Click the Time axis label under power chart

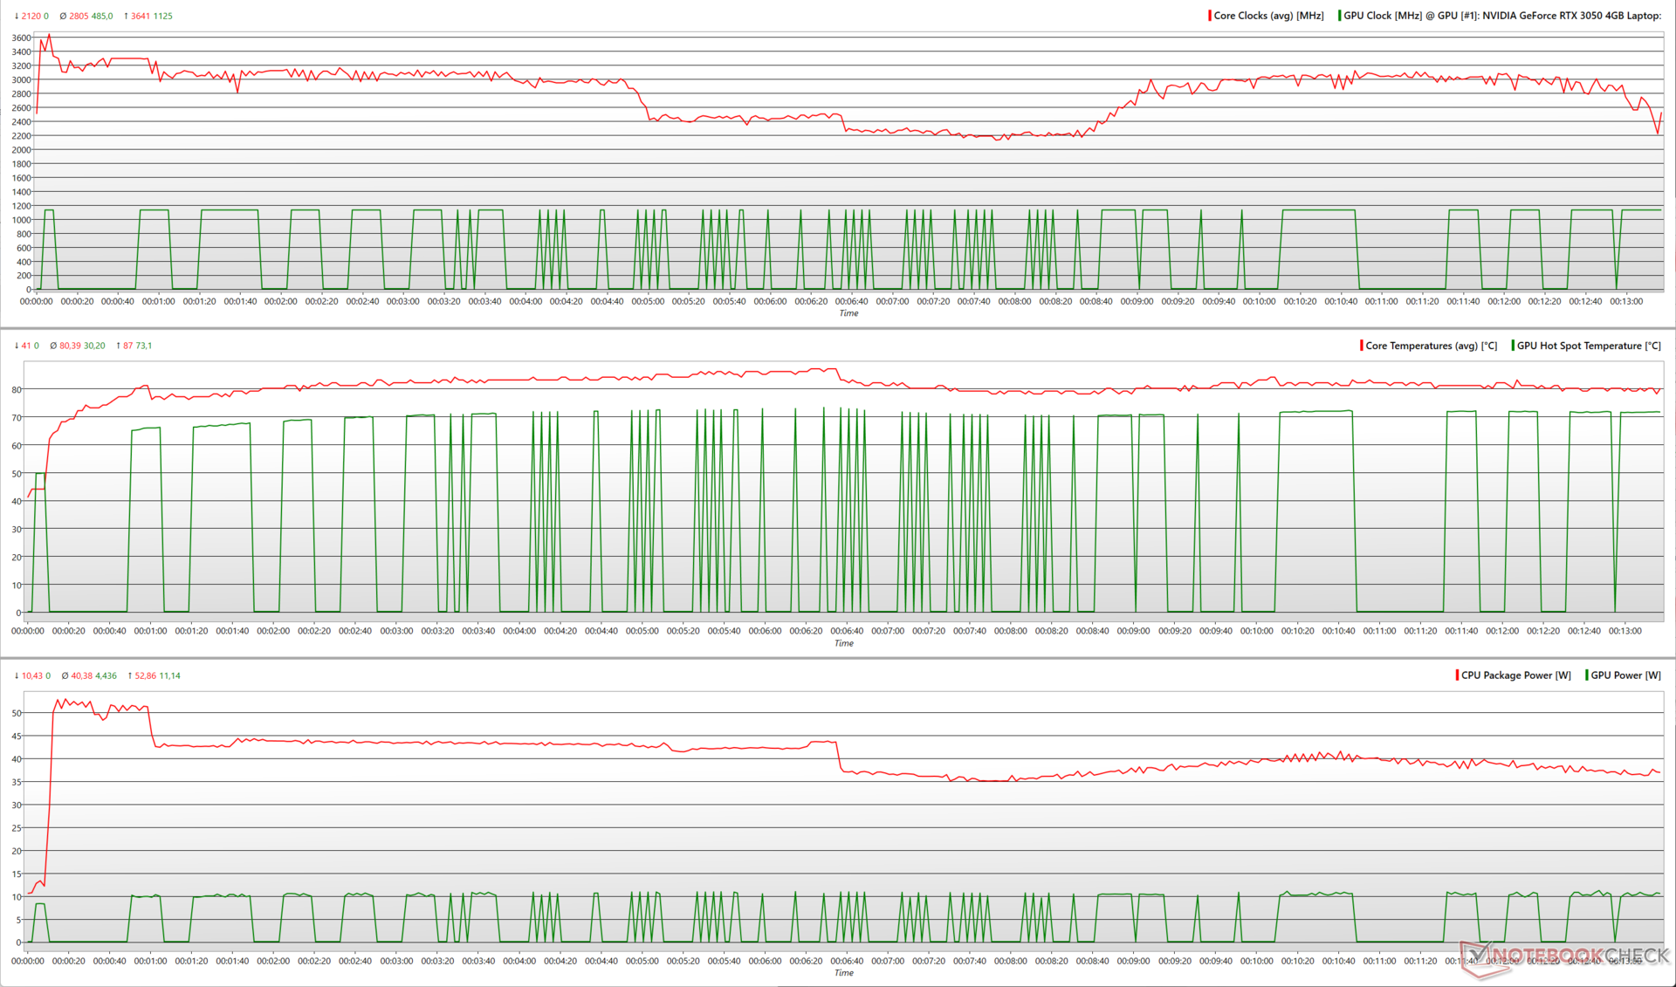click(x=843, y=973)
